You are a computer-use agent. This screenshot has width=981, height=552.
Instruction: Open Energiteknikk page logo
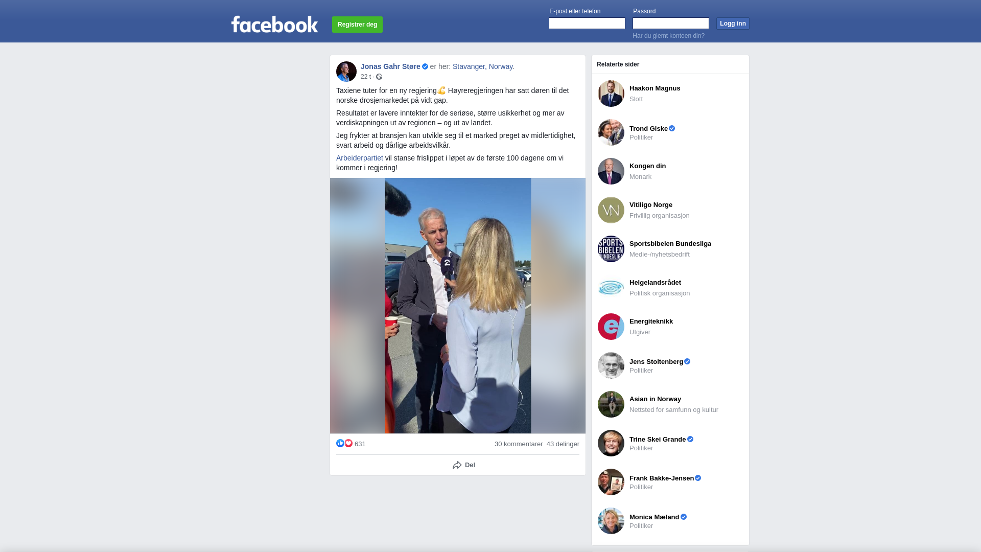pos(611,327)
